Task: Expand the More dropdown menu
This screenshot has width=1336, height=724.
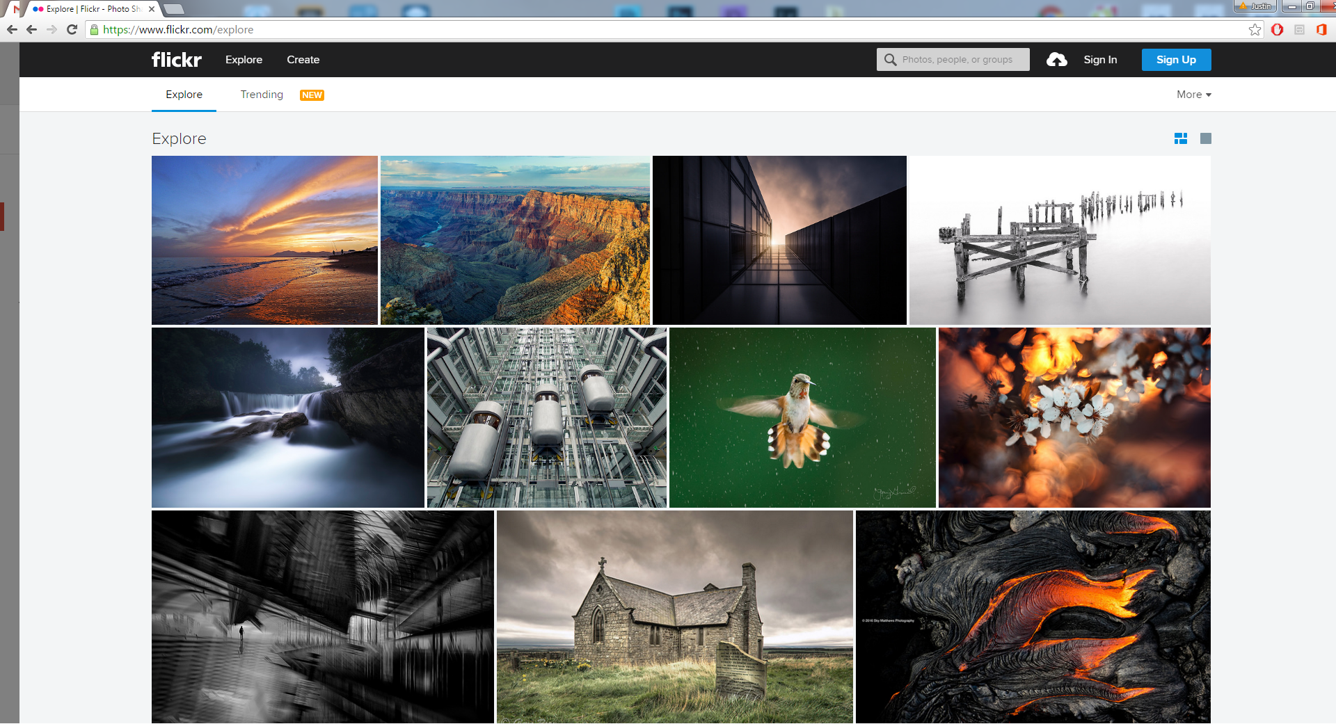Action: point(1193,95)
